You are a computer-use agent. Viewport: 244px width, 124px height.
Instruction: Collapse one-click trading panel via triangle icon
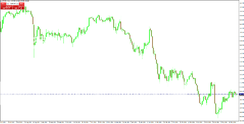[x=1, y=1]
